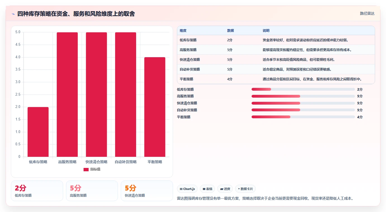
Task: Click the 维度 column header
Action: [x=183, y=30]
